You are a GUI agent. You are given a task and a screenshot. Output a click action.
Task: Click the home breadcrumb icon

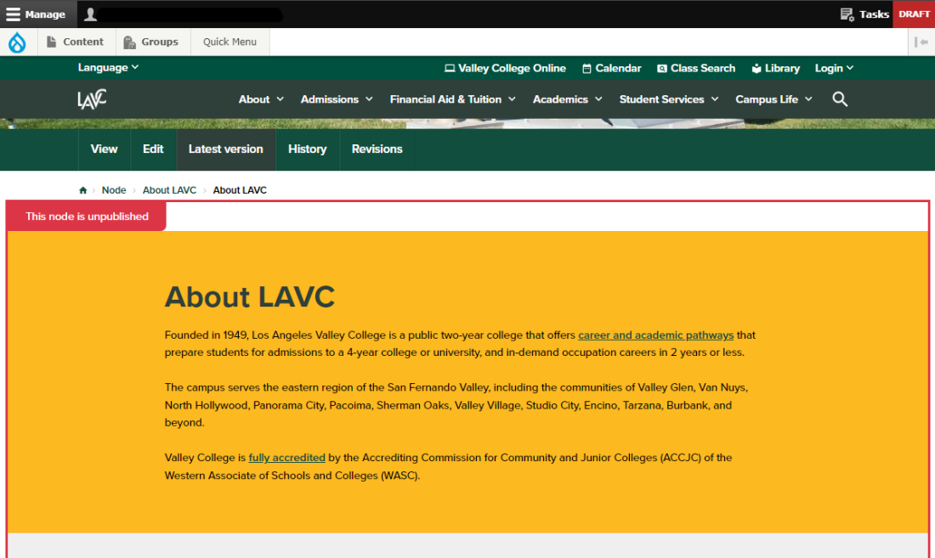(83, 190)
